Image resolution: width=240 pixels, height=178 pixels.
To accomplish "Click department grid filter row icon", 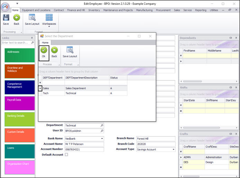I will pyautogui.click(x=40, y=83).
